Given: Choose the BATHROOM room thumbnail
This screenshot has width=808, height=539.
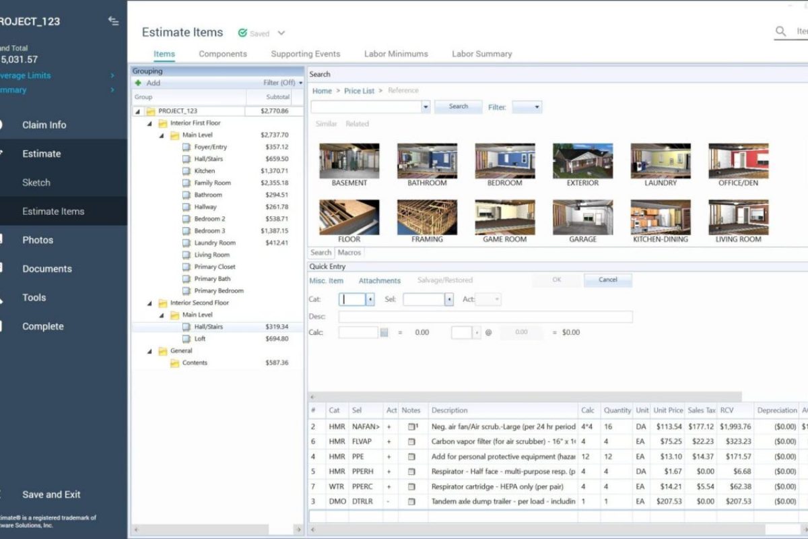Looking at the screenshot, I should [x=427, y=161].
